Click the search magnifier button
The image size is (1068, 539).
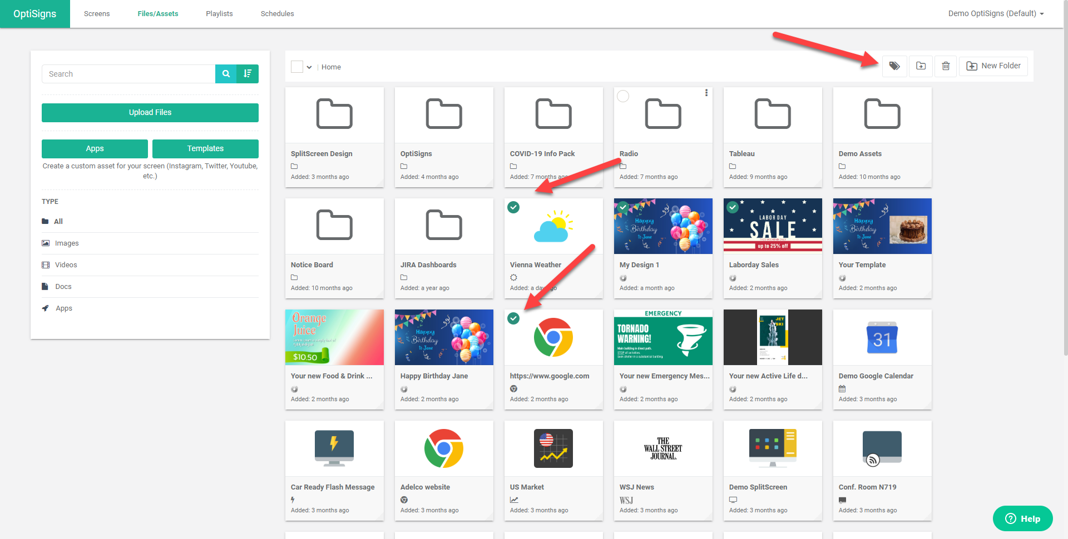click(226, 74)
